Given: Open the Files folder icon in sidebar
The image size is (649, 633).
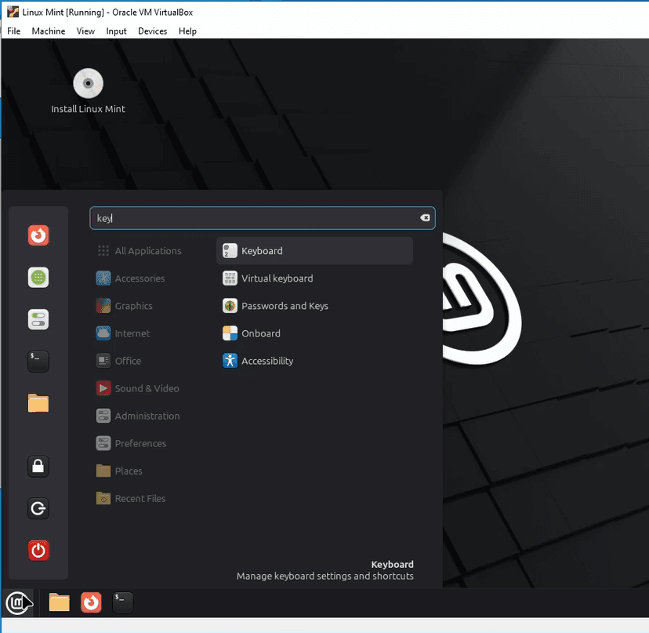Looking at the screenshot, I should 38,403.
